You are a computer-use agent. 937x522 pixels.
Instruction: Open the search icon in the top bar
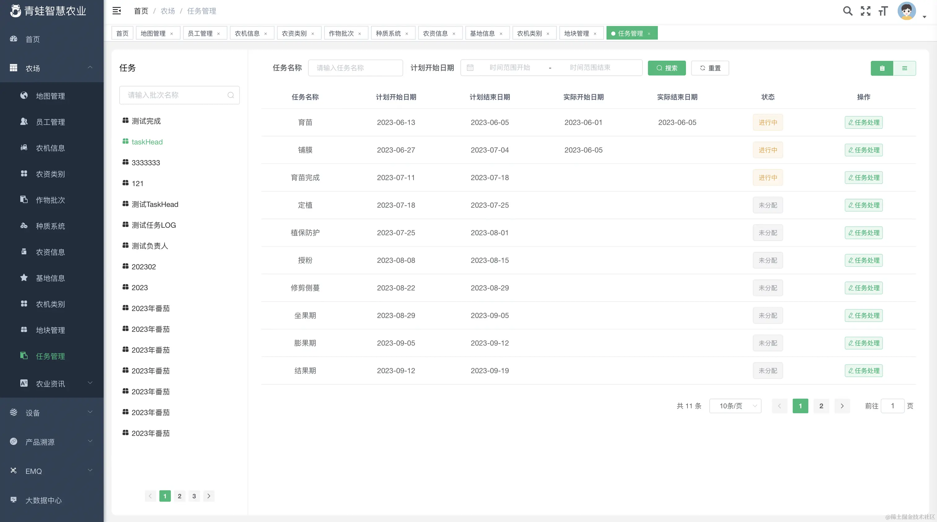tap(847, 11)
